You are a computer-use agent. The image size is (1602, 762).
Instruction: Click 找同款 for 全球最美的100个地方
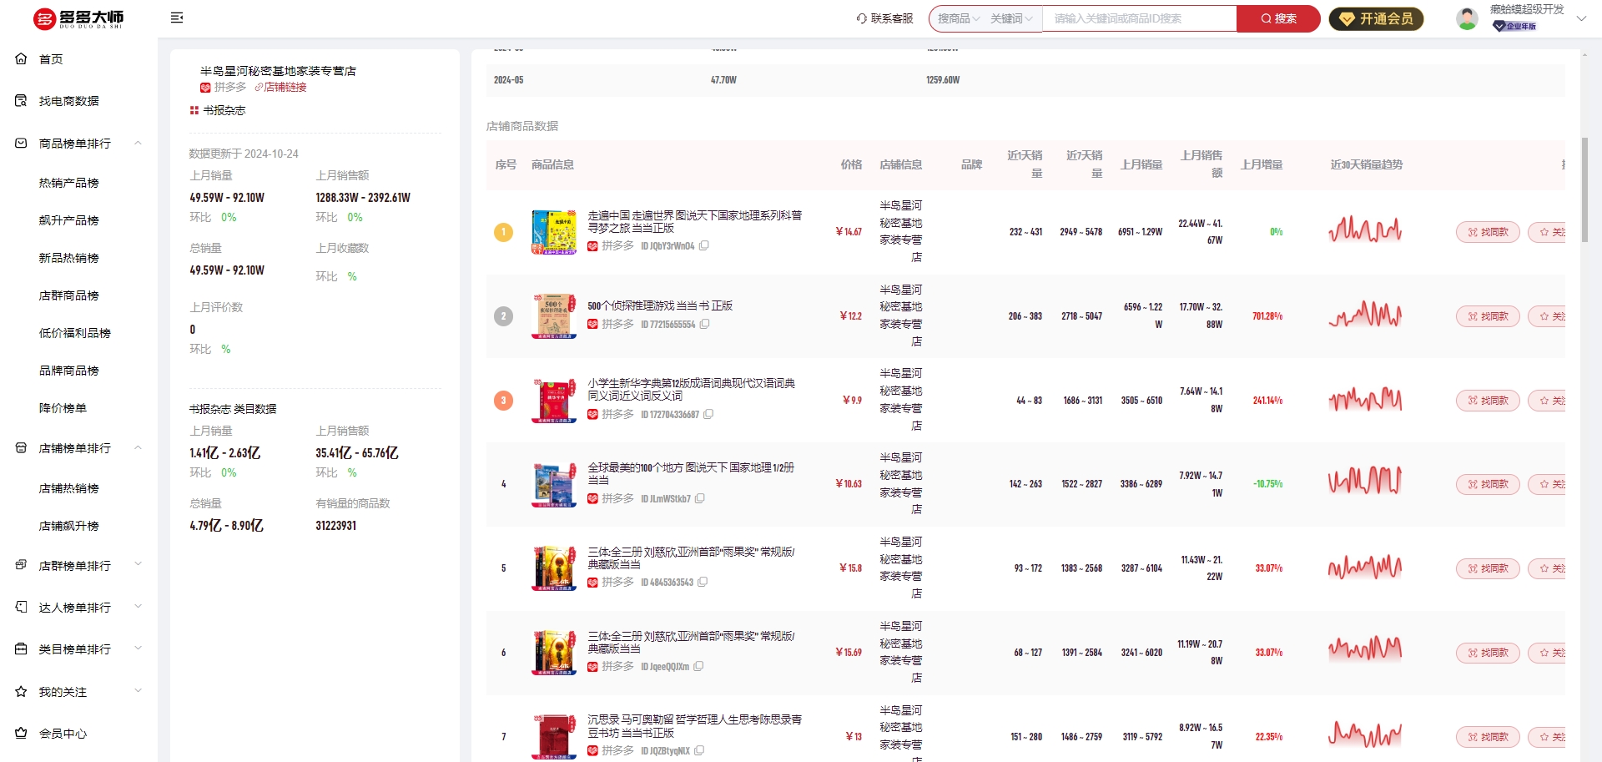click(1488, 484)
